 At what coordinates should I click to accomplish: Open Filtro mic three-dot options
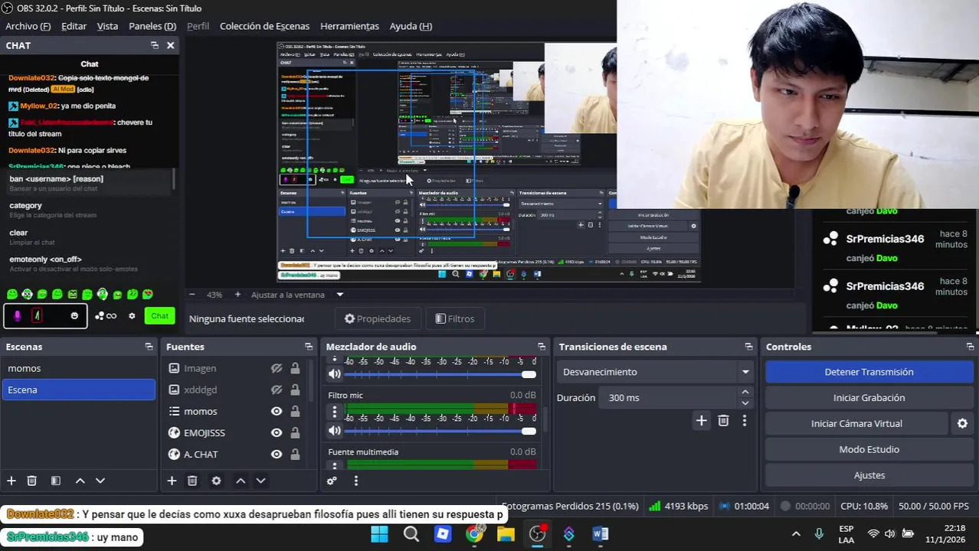tap(334, 412)
